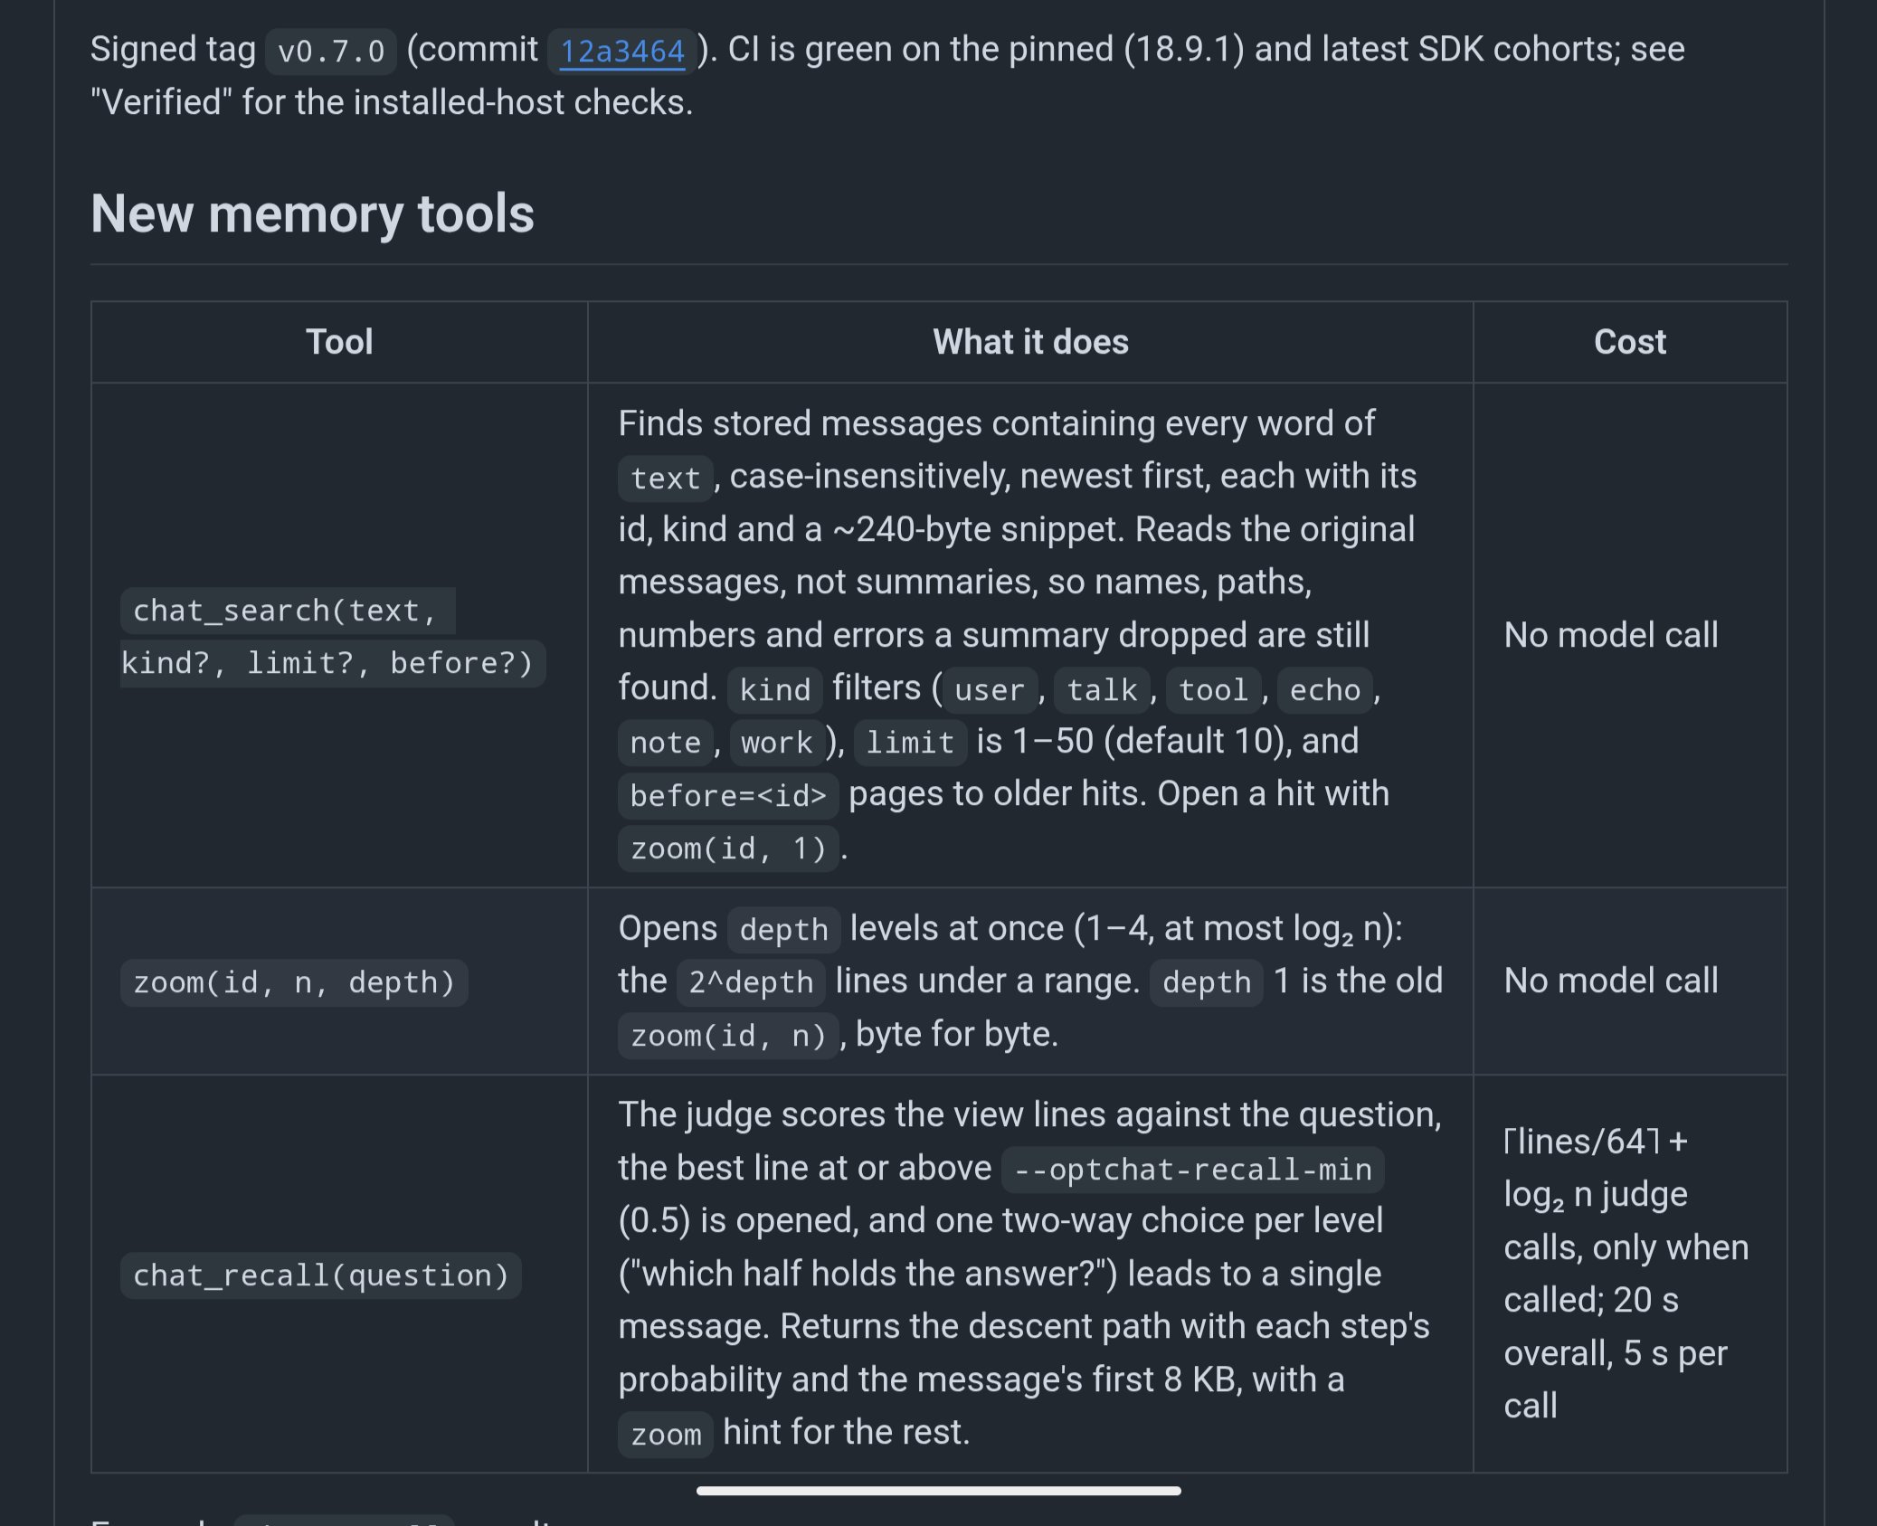
Task: Click 'No model call' in chat_search row
Action: pos(1611,635)
